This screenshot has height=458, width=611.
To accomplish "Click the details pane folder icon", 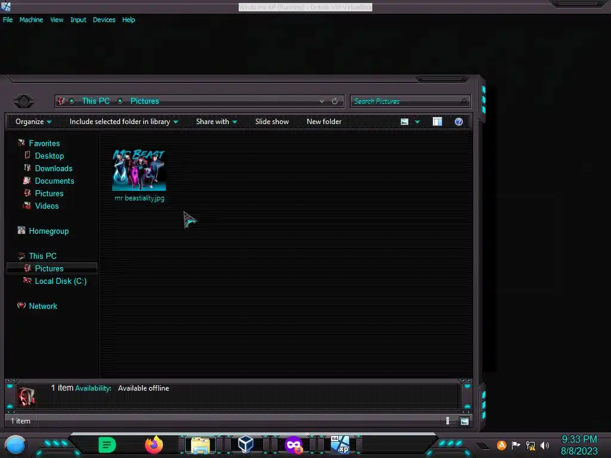I will 26,396.
